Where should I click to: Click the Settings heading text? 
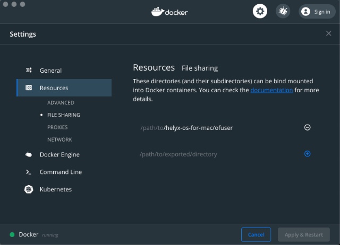point(23,34)
